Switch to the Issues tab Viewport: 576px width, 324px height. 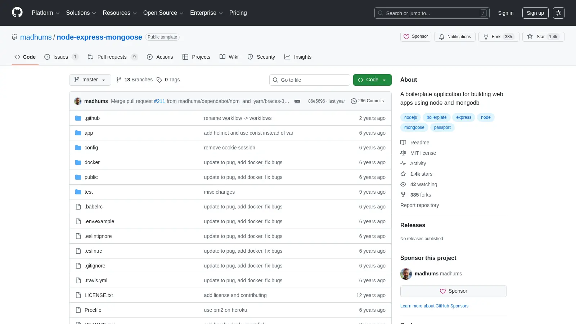coord(61,57)
